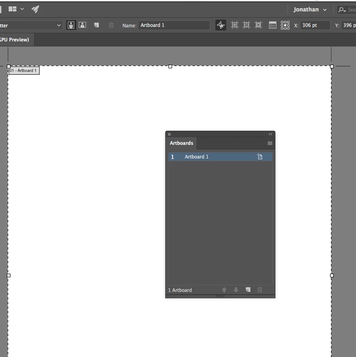Viewport: 356px width, 357px height.
Task: Open the artboard preset size dropdown
Action: (x=31, y=25)
